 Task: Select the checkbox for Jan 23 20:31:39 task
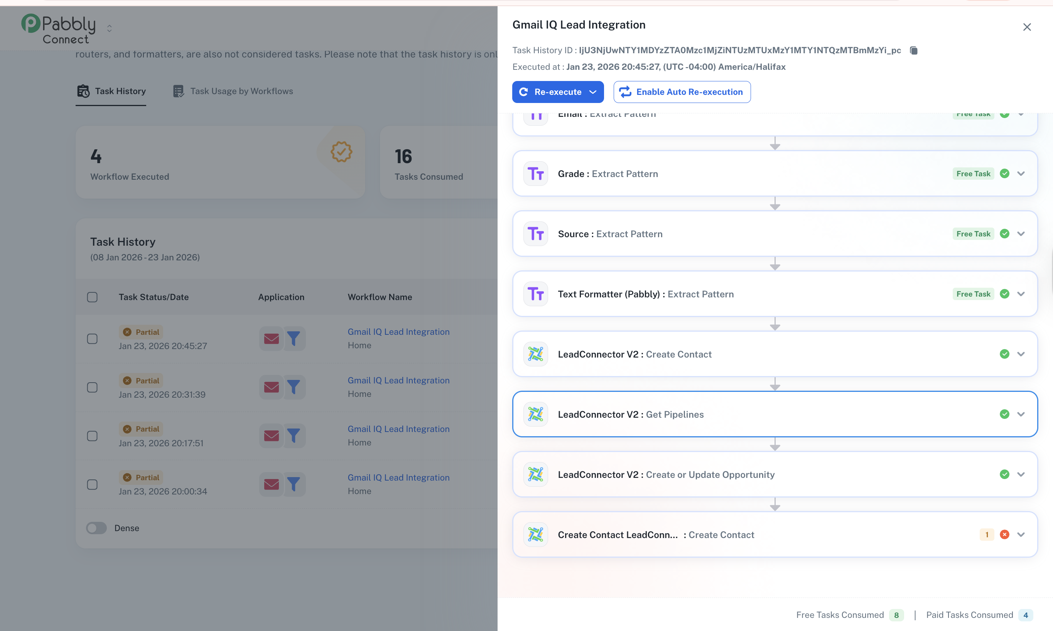92,387
